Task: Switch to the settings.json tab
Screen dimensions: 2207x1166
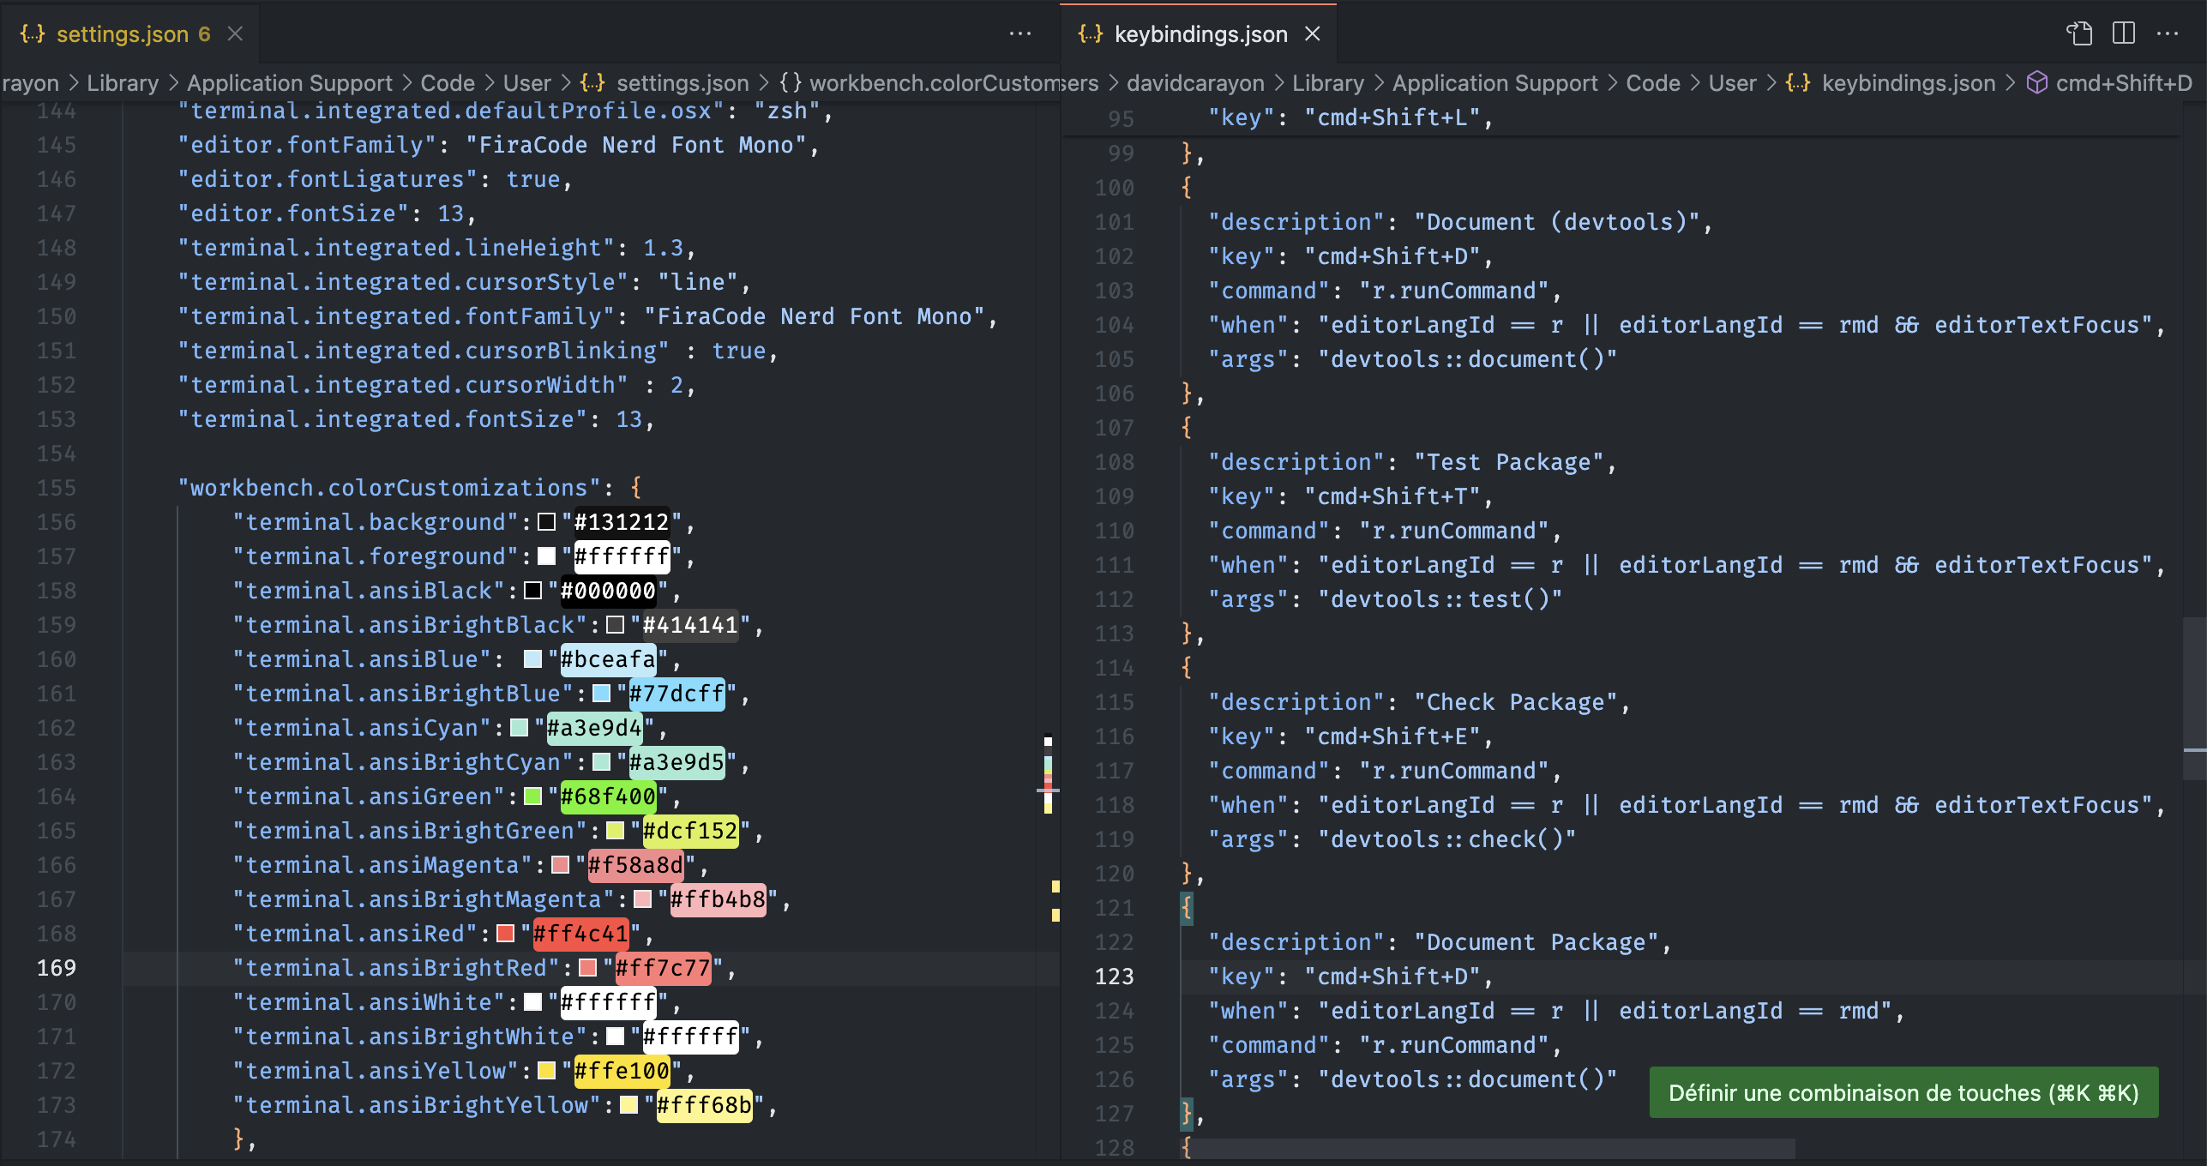Action: pyautogui.click(x=122, y=33)
